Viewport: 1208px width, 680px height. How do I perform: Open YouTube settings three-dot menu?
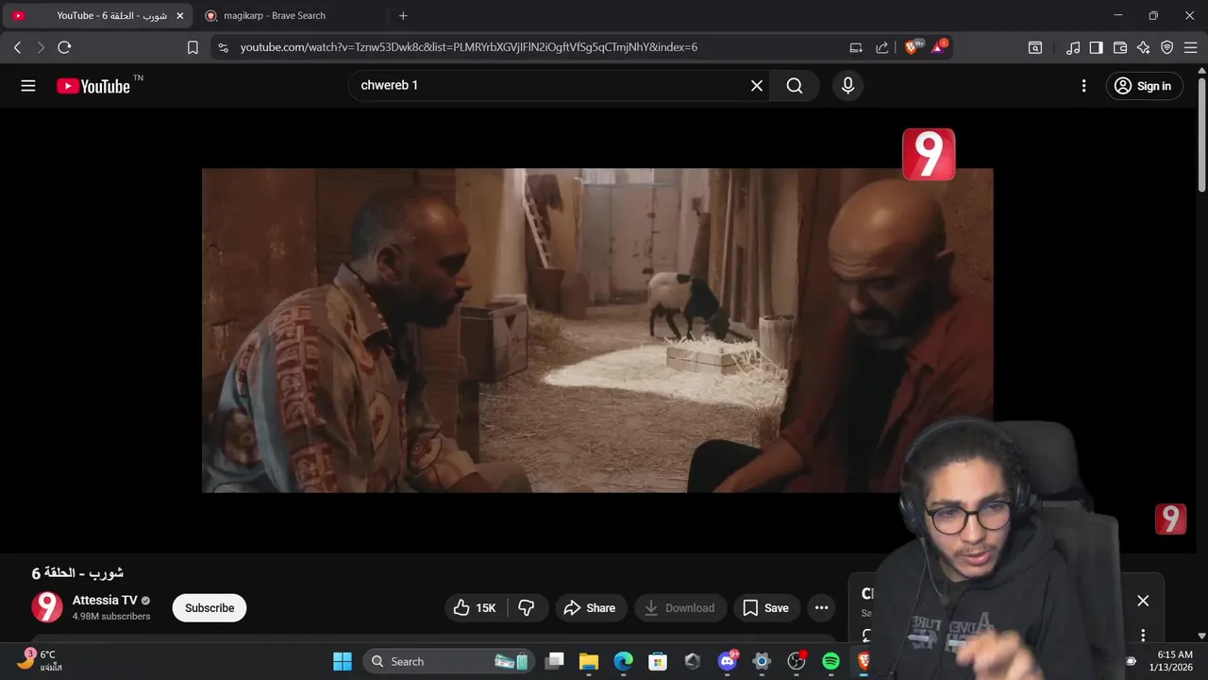point(1083,86)
